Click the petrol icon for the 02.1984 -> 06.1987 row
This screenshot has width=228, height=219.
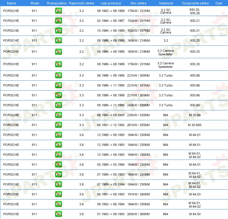tap(58, 21)
